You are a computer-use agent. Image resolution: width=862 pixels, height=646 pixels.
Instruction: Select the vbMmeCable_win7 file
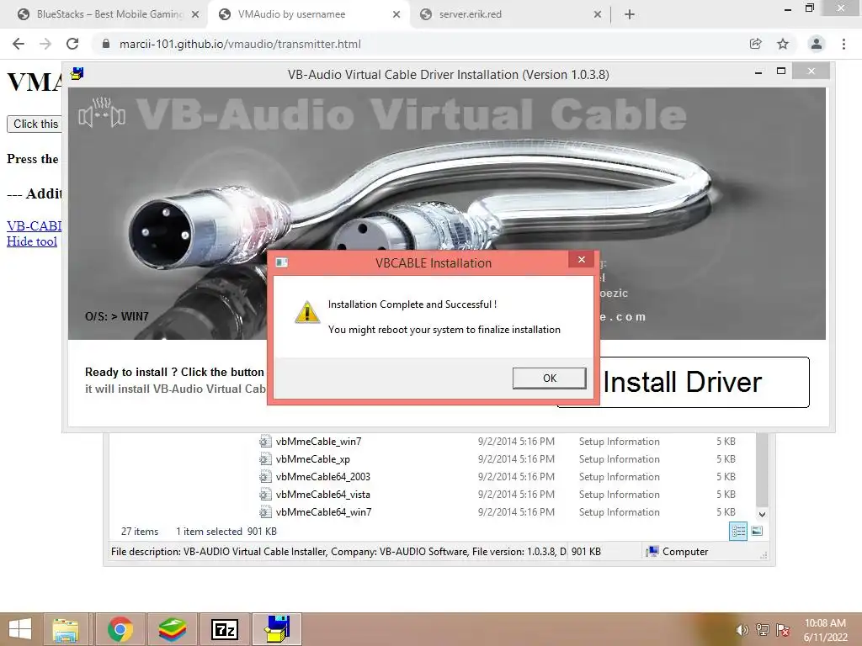pyautogui.click(x=319, y=441)
